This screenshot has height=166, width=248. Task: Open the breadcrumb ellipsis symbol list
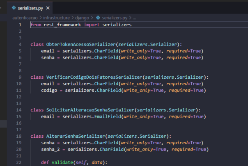pos(134,18)
